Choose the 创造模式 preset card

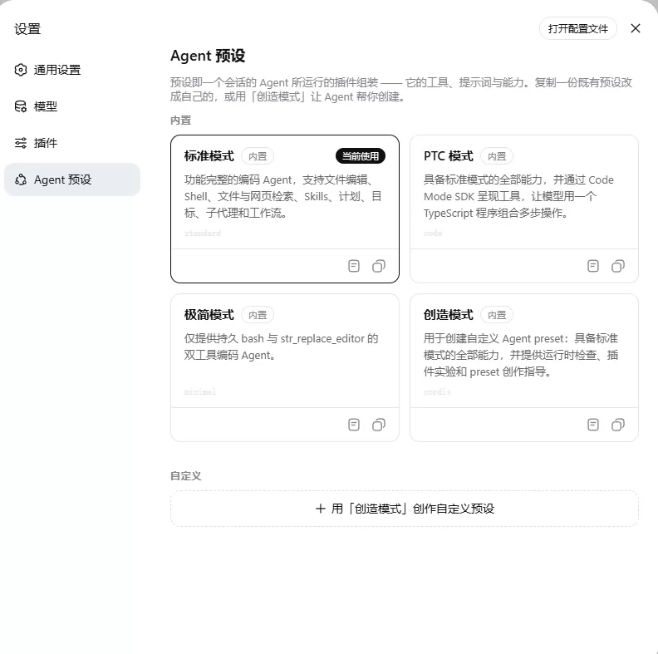[x=524, y=367]
